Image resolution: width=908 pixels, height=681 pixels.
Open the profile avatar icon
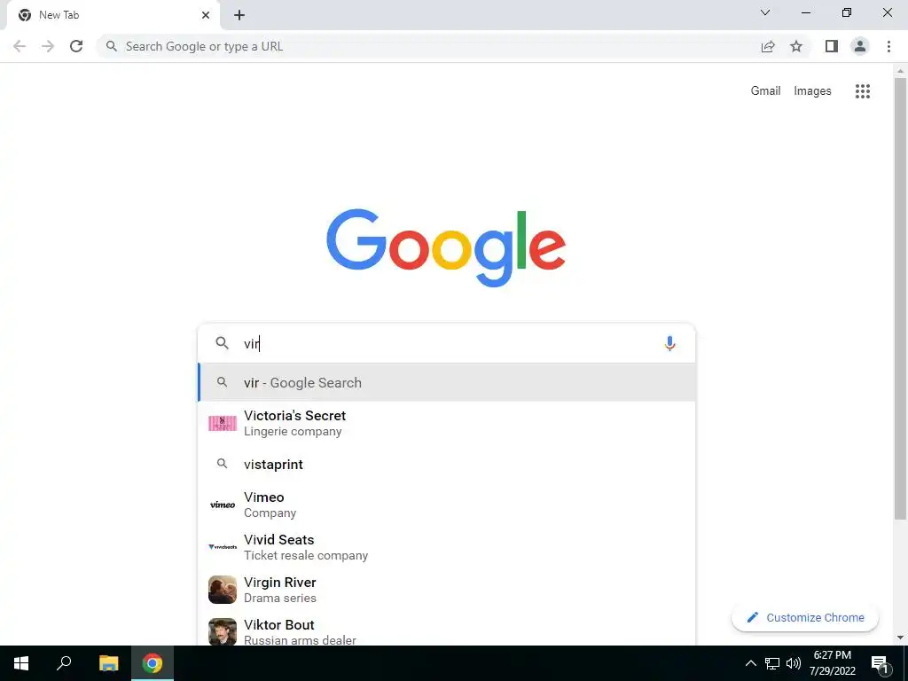click(x=860, y=46)
